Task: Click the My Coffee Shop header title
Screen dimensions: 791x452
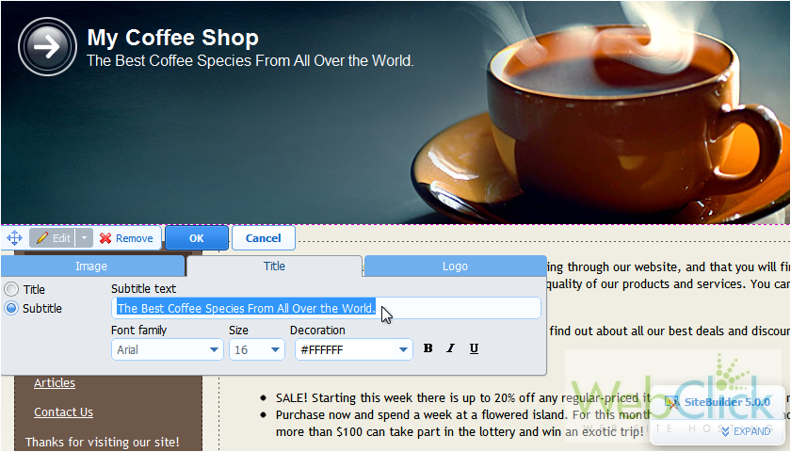Action: pos(172,38)
